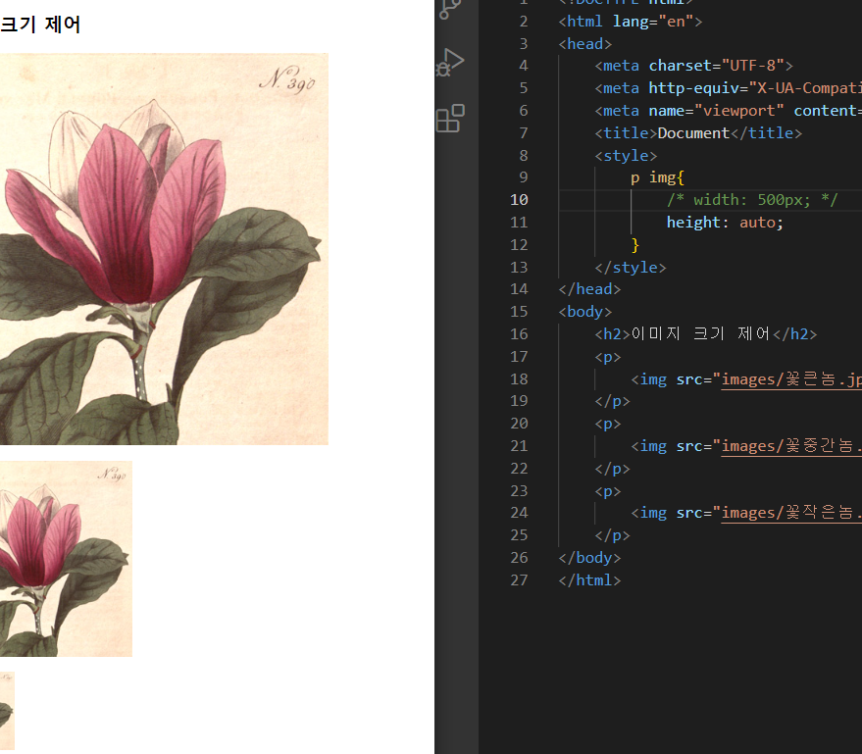Open the images/꽃작은놈 file path link
Screen dimensions: 862x754
click(791, 513)
